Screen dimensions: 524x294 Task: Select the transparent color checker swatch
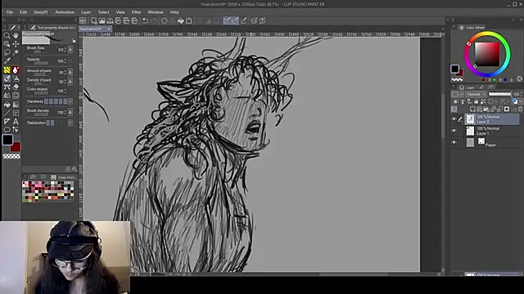point(11,156)
